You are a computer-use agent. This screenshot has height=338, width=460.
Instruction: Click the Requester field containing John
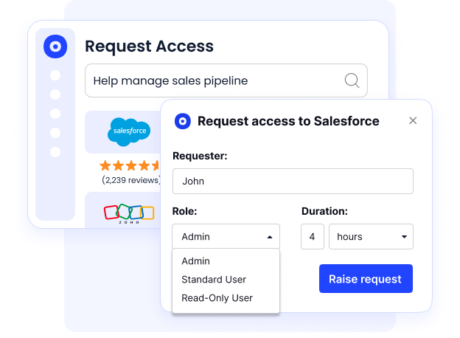point(293,182)
